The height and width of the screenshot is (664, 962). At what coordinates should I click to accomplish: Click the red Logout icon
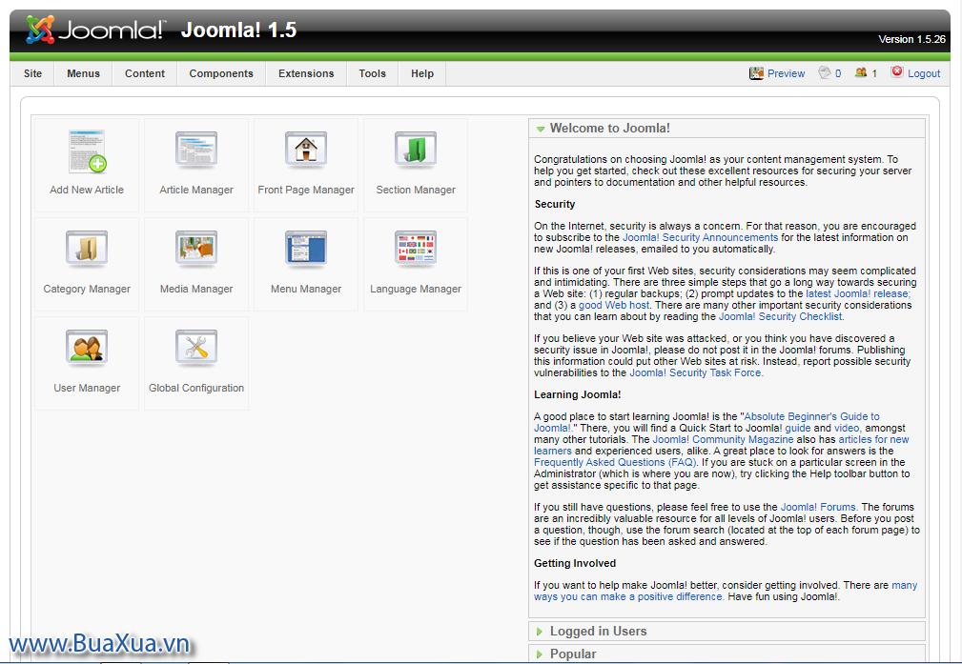pos(897,71)
